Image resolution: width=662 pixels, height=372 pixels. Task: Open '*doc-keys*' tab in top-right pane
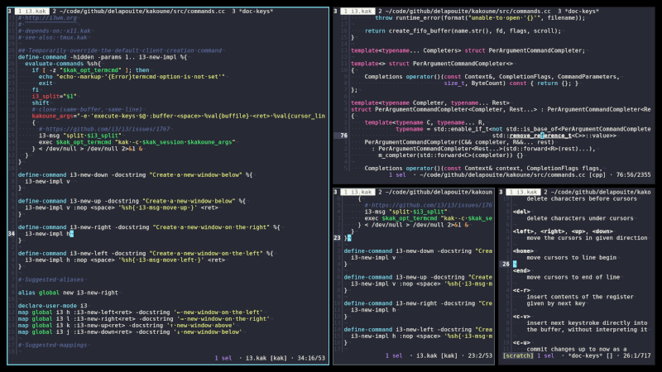(578, 12)
